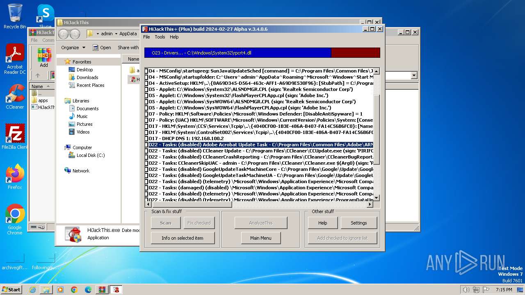The height and width of the screenshot is (295, 525).
Task: Click the WinRAR Add toolbar icon
Action: [x=44, y=58]
